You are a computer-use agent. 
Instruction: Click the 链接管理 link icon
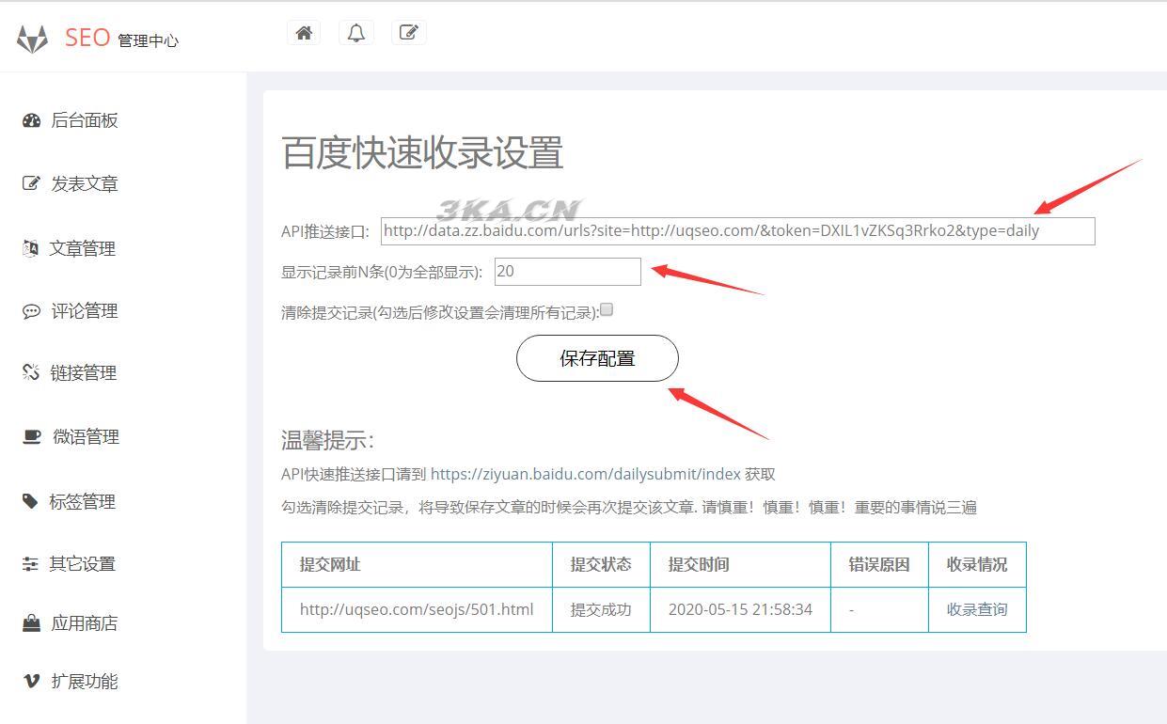click(x=29, y=372)
